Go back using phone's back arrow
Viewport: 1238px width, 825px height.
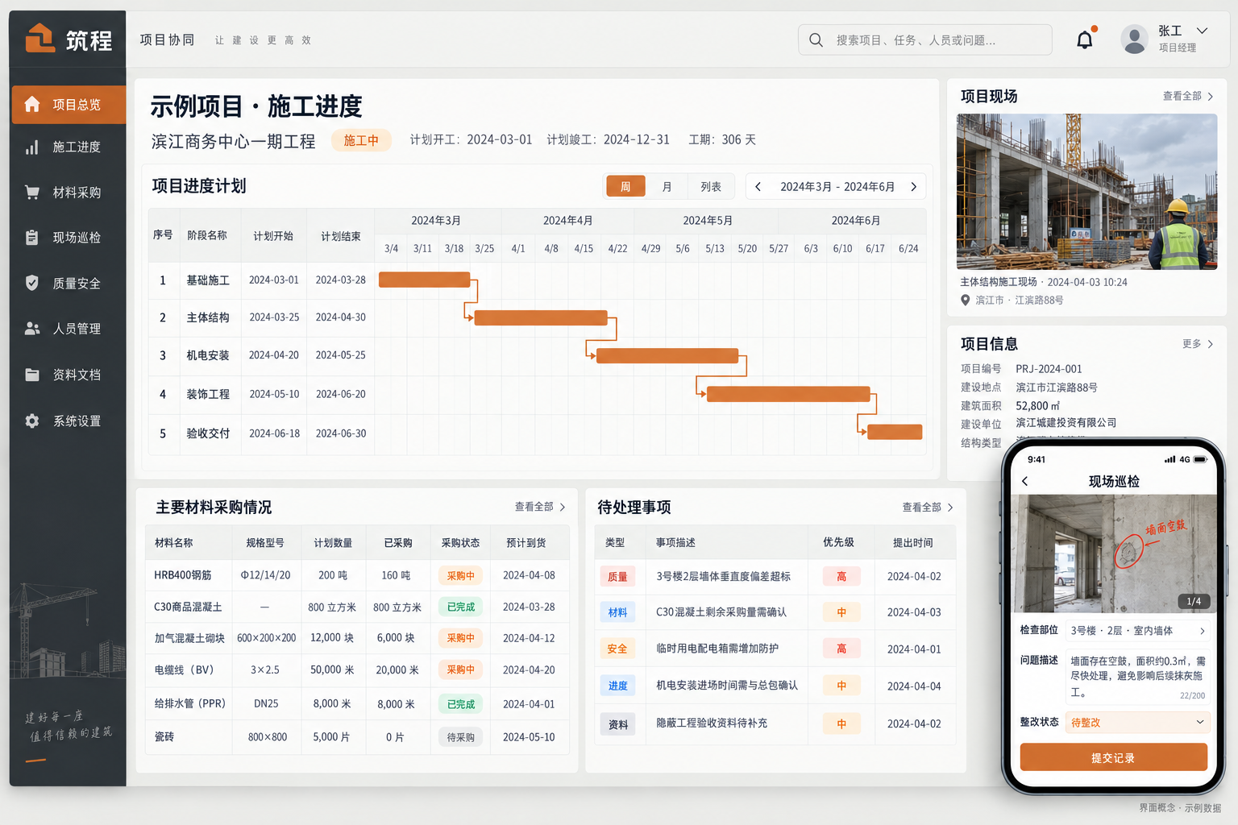click(1025, 481)
